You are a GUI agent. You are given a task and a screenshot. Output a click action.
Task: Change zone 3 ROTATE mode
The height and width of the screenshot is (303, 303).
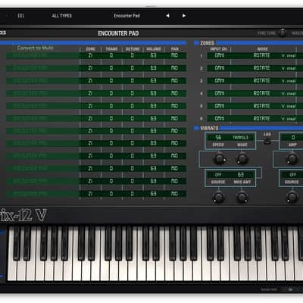(x=261, y=80)
